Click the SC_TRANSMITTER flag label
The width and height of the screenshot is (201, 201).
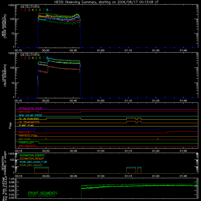pos(29,122)
